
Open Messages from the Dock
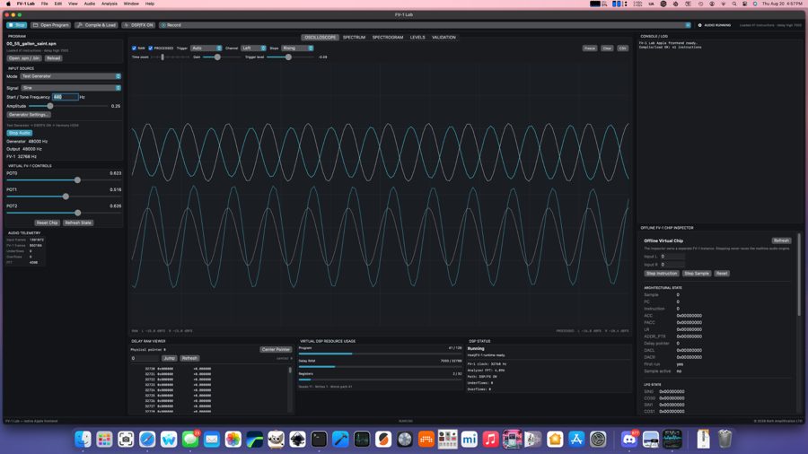click(x=190, y=439)
